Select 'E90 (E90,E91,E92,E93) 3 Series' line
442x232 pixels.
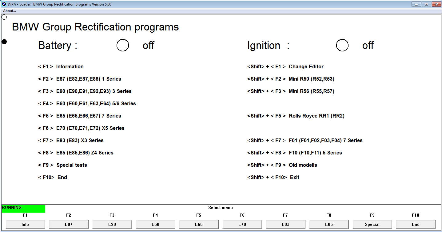[85, 91]
